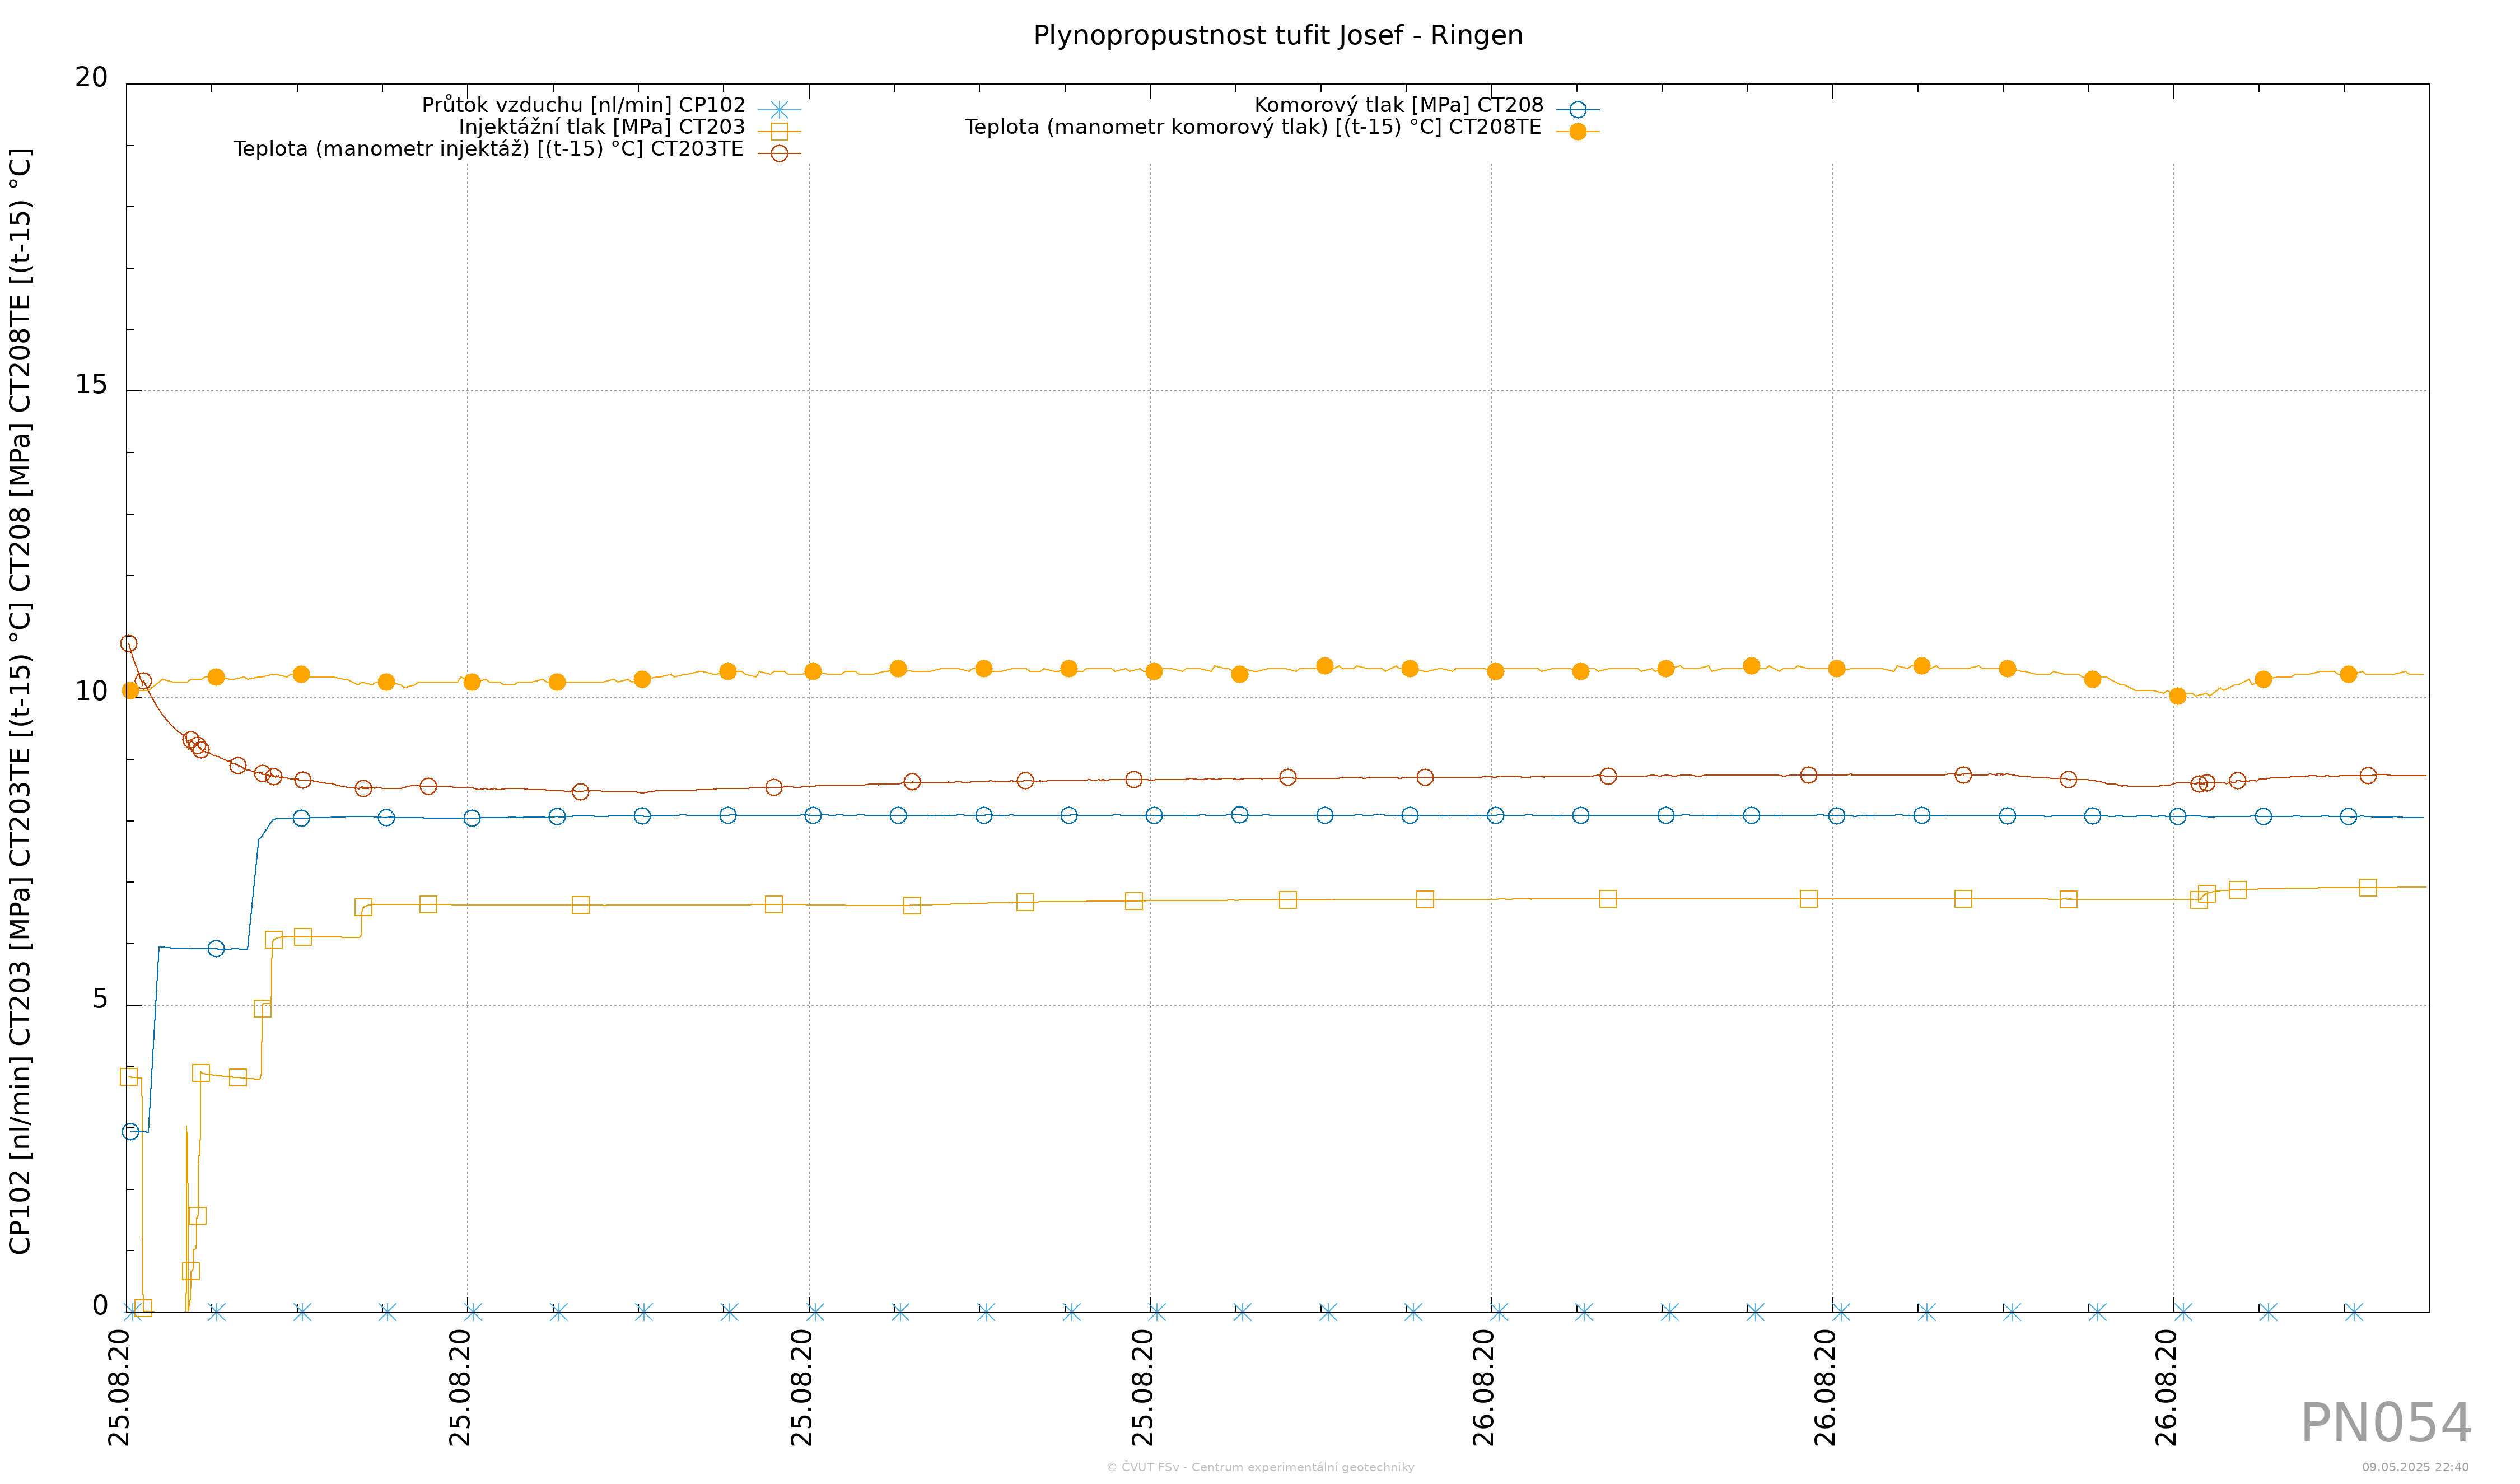Image resolution: width=2520 pixels, height=1484 pixels.
Task: Click the y-axis tick label '0'
Action: [99, 1306]
